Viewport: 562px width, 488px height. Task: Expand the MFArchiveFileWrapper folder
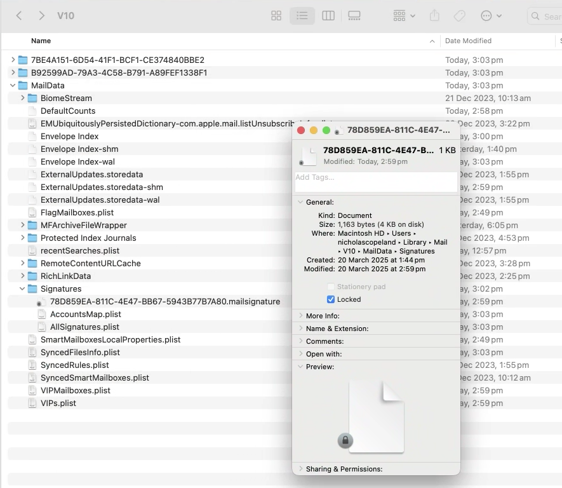(x=23, y=225)
